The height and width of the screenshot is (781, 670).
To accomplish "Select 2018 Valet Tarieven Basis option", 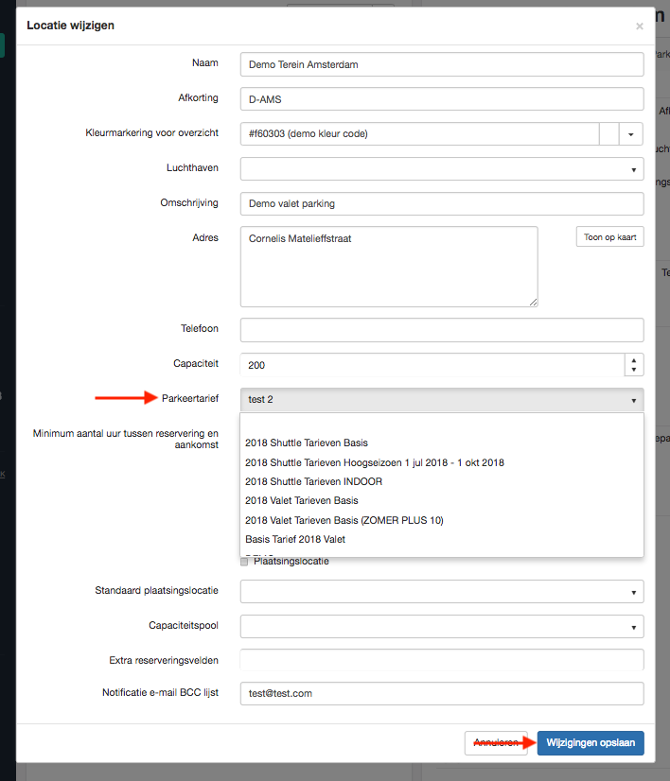I will coord(442,500).
